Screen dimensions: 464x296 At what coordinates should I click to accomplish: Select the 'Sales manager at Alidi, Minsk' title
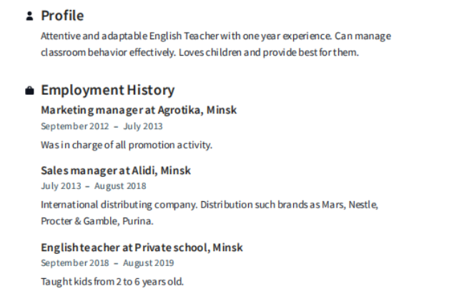[116, 170]
